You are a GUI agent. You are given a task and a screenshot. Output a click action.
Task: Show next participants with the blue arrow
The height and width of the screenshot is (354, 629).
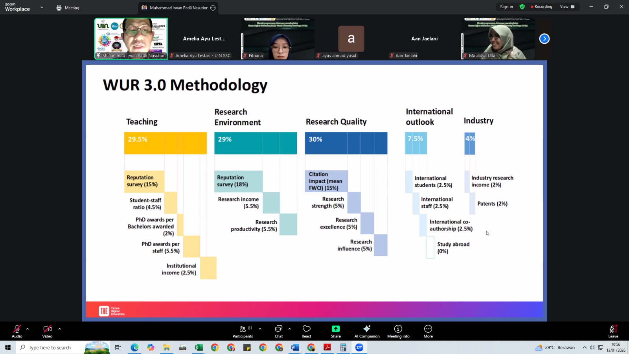[x=544, y=39]
